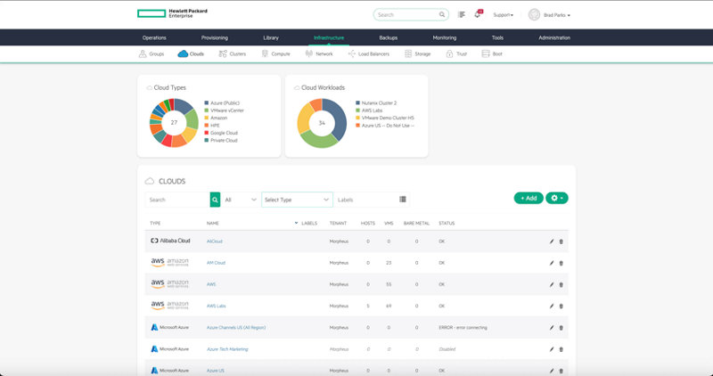The image size is (713, 376).
Task: Open the Support menu
Action: click(504, 15)
